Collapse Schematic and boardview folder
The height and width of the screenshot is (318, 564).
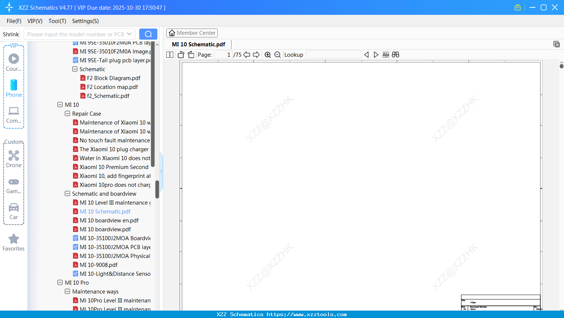[67, 193]
